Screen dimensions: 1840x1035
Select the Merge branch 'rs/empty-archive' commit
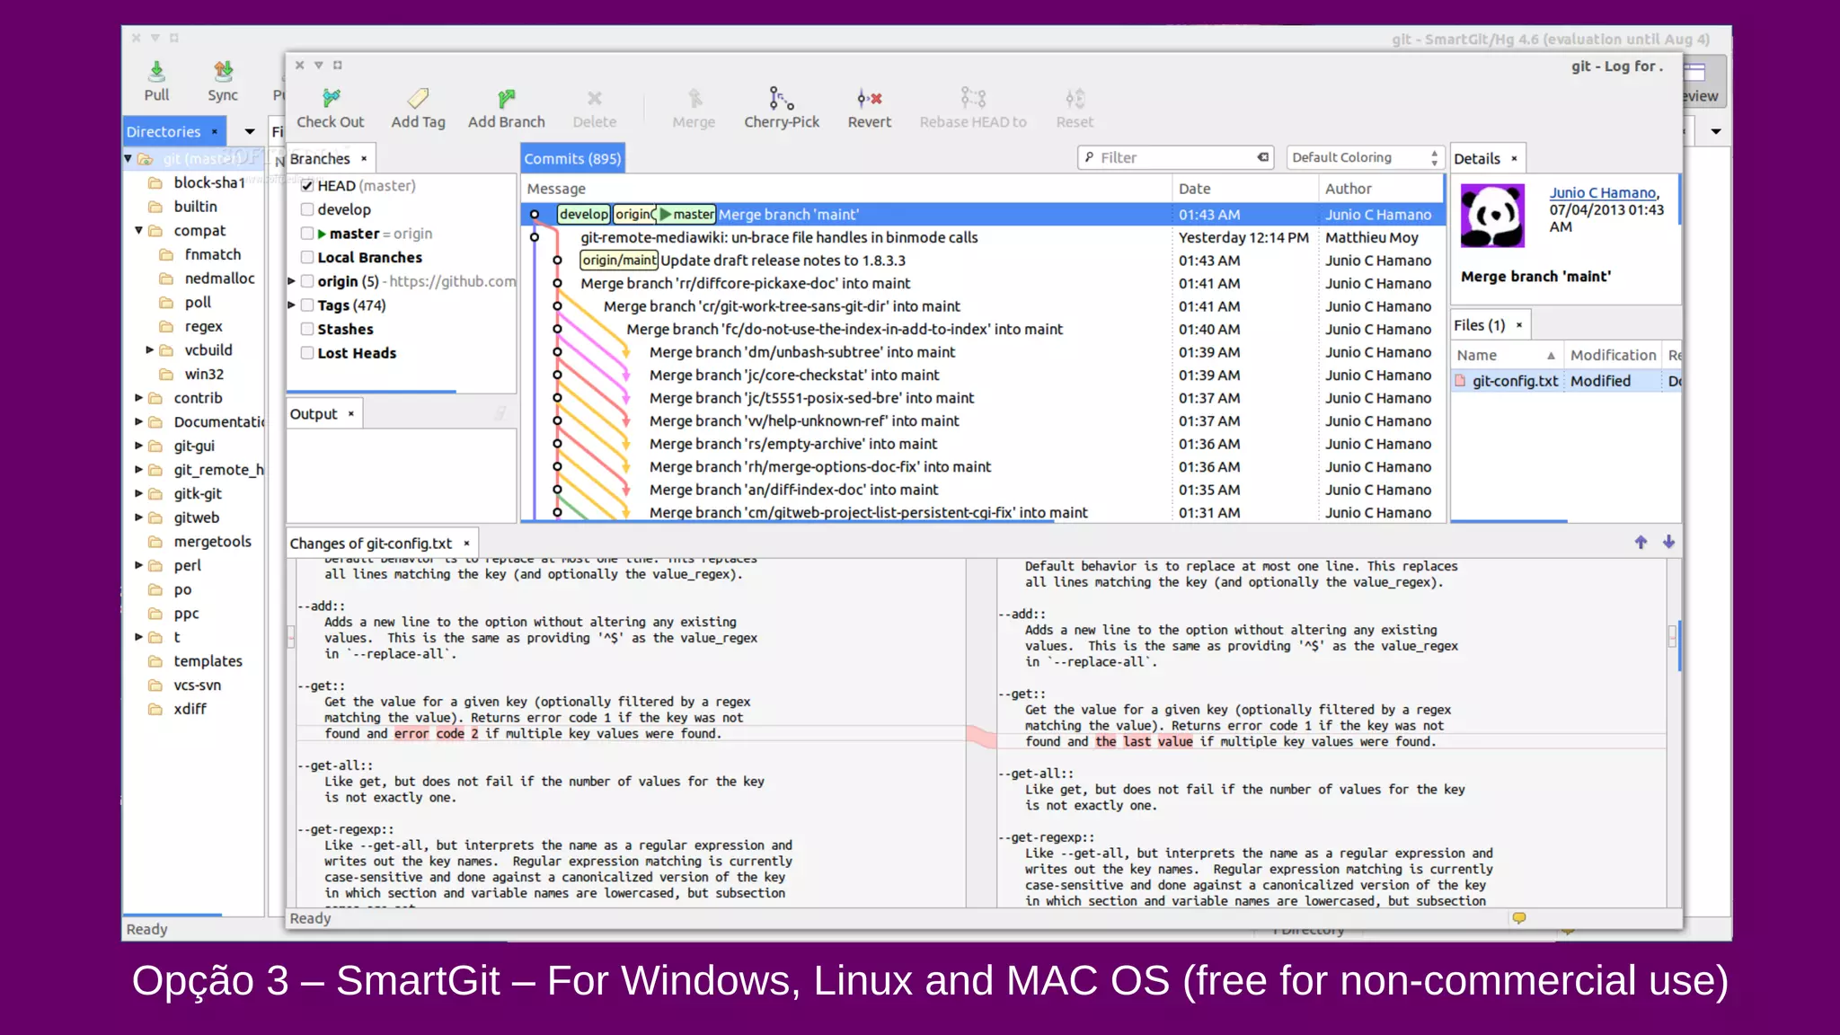(x=983, y=444)
